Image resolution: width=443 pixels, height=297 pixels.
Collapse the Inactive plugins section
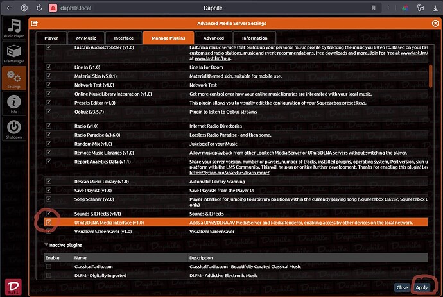(x=46, y=245)
